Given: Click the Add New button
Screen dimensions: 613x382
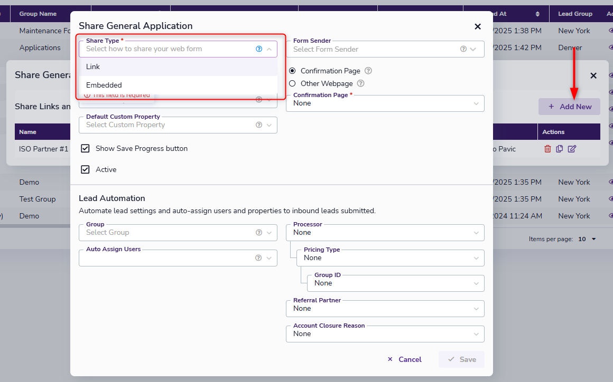Looking at the screenshot, I should pyautogui.click(x=569, y=107).
